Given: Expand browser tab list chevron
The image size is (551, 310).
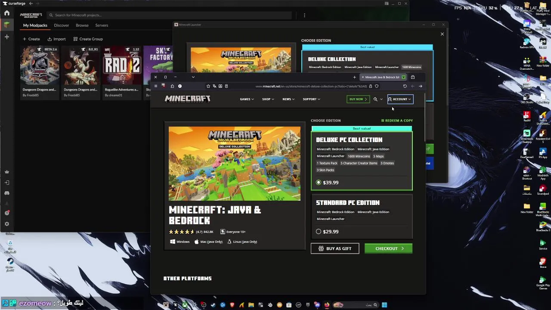Looking at the screenshot, I should pos(193,77).
